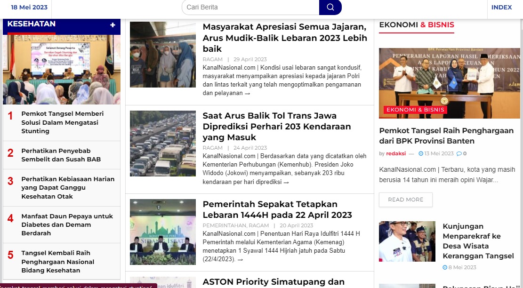Focus the Cari Berita search field

point(250,8)
